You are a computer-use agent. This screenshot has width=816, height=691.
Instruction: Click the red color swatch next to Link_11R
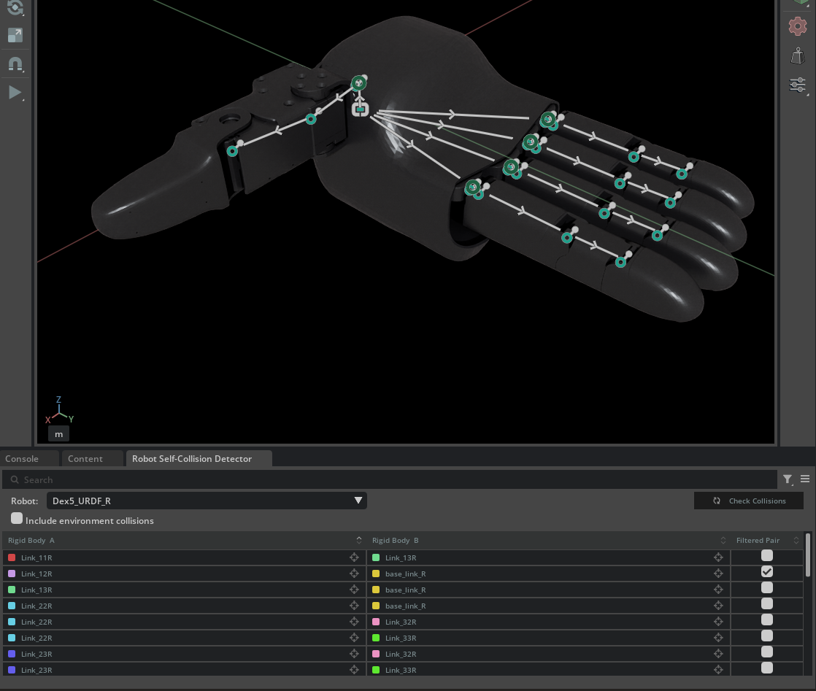pyautogui.click(x=11, y=557)
